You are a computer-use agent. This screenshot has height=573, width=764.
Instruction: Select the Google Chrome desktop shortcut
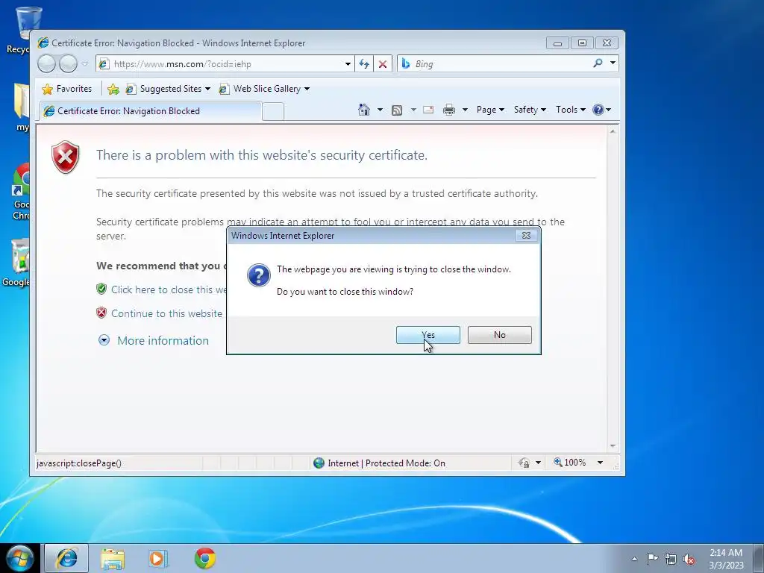(x=22, y=191)
